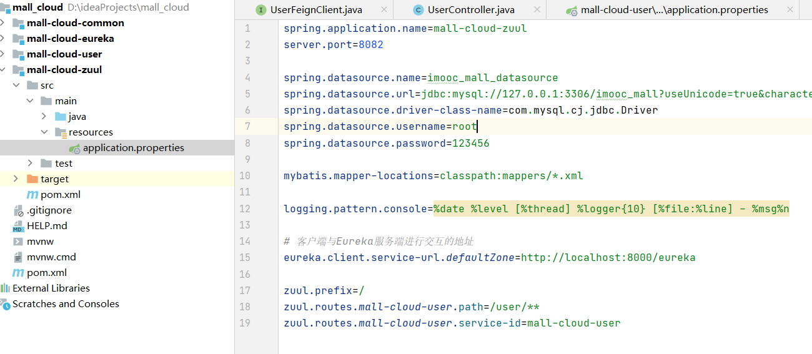Expand the java folder
Screen dimensions: 812x354
coord(44,117)
